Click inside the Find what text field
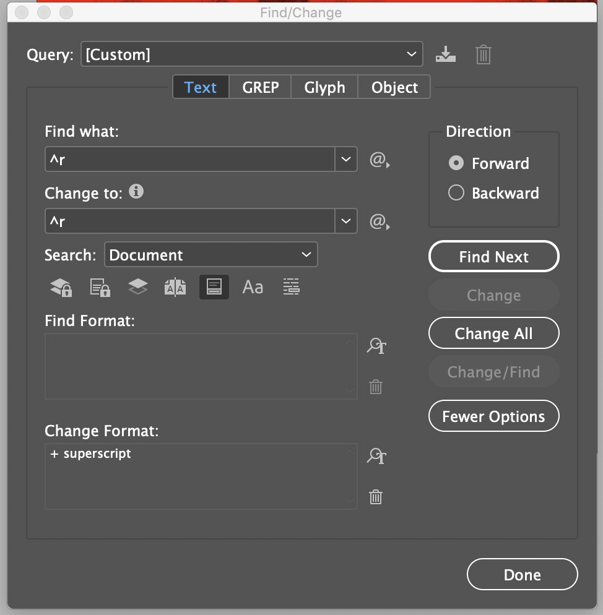The width and height of the screenshot is (603, 615). 189,160
